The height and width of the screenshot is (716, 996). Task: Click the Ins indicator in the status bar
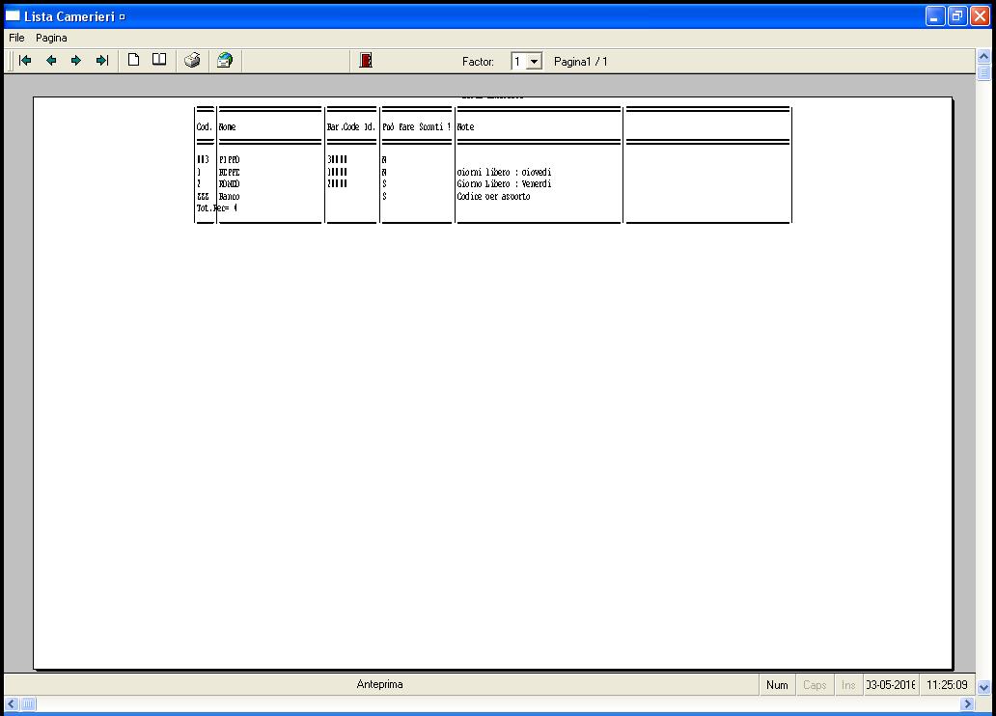(848, 685)
